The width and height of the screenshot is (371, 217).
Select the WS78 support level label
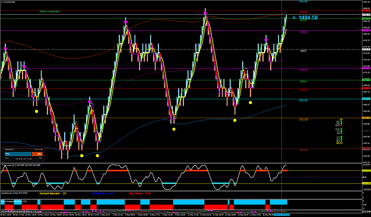click(303, 90)
